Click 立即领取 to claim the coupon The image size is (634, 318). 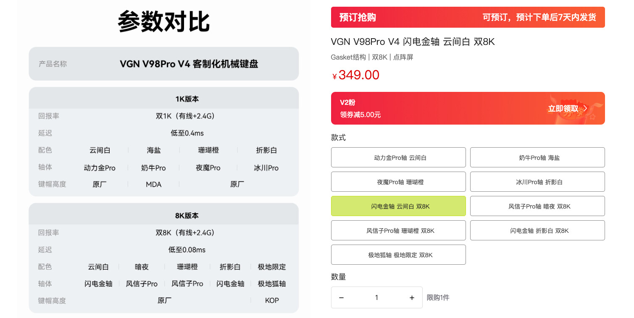pyautogui.click(x=563, y=108)
